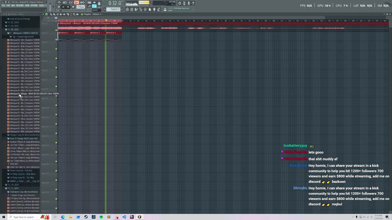The width and height of the screenshot is (392, 220).
Task: Toggle playlist magnet snap icon
Action: [47, 14]
